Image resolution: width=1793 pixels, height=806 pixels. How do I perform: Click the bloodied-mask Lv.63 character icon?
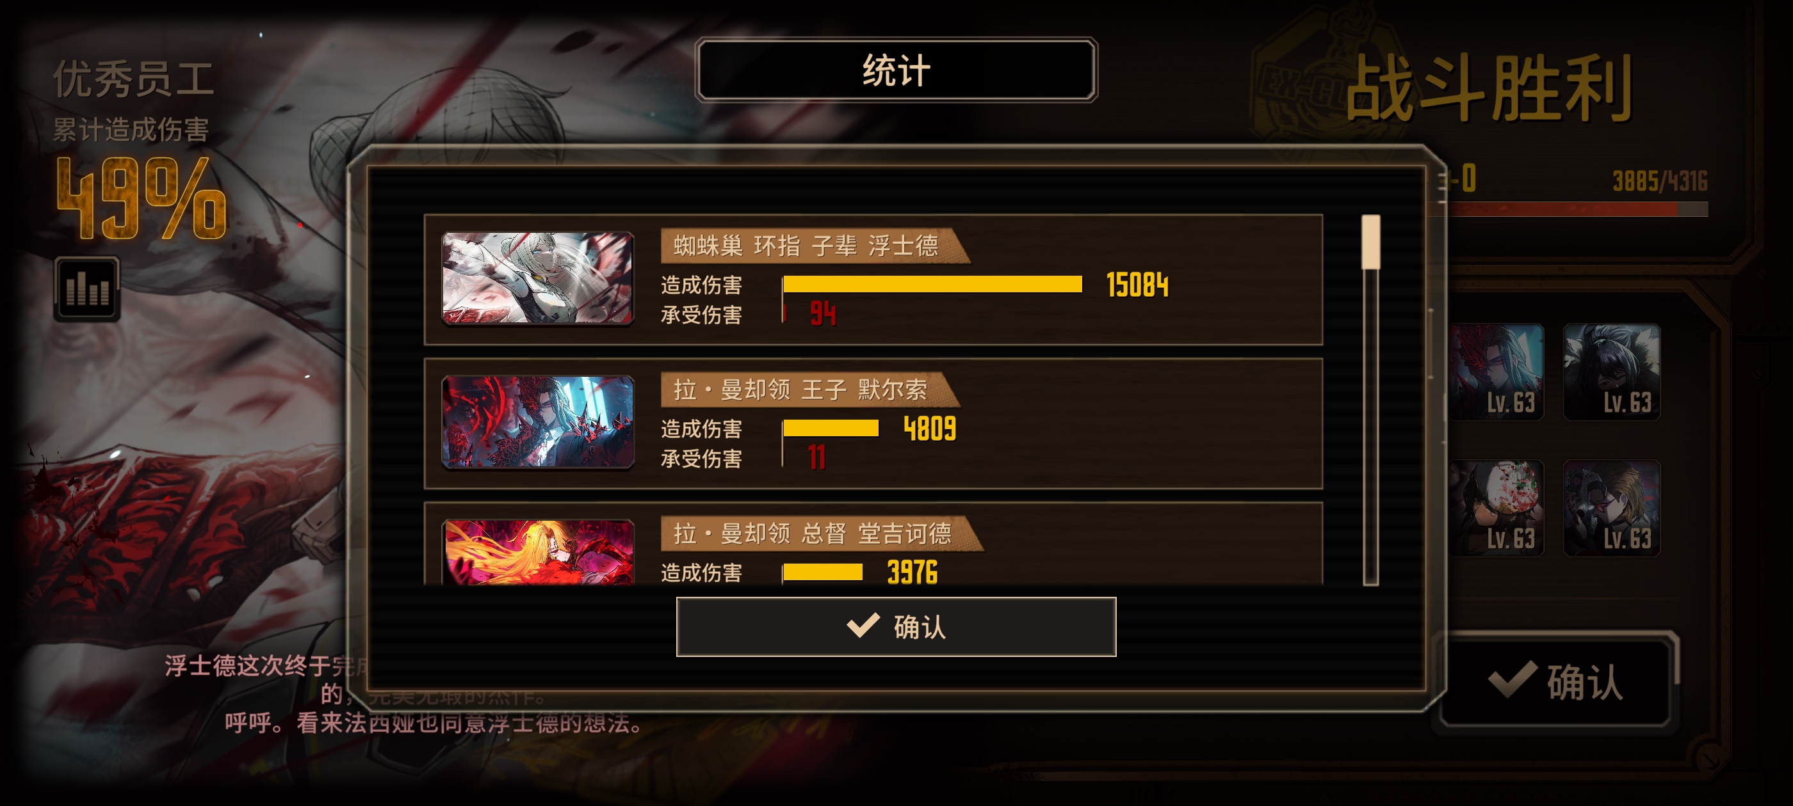coord(1497,508)
